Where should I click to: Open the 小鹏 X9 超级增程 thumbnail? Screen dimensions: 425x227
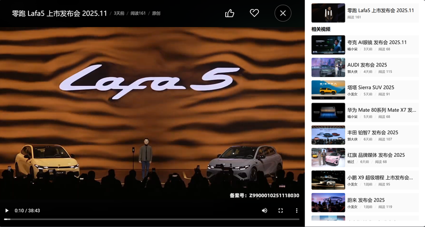[x=328, y=180]
